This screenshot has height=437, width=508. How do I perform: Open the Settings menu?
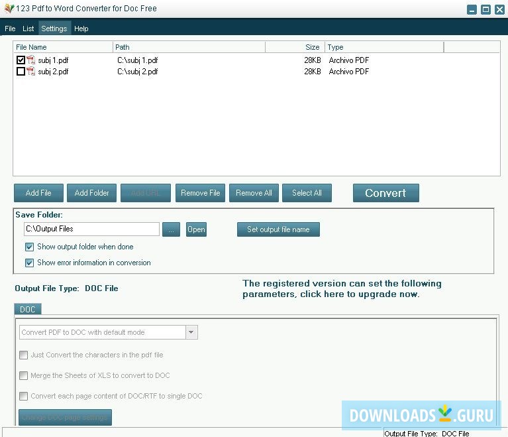click(54, 29)
